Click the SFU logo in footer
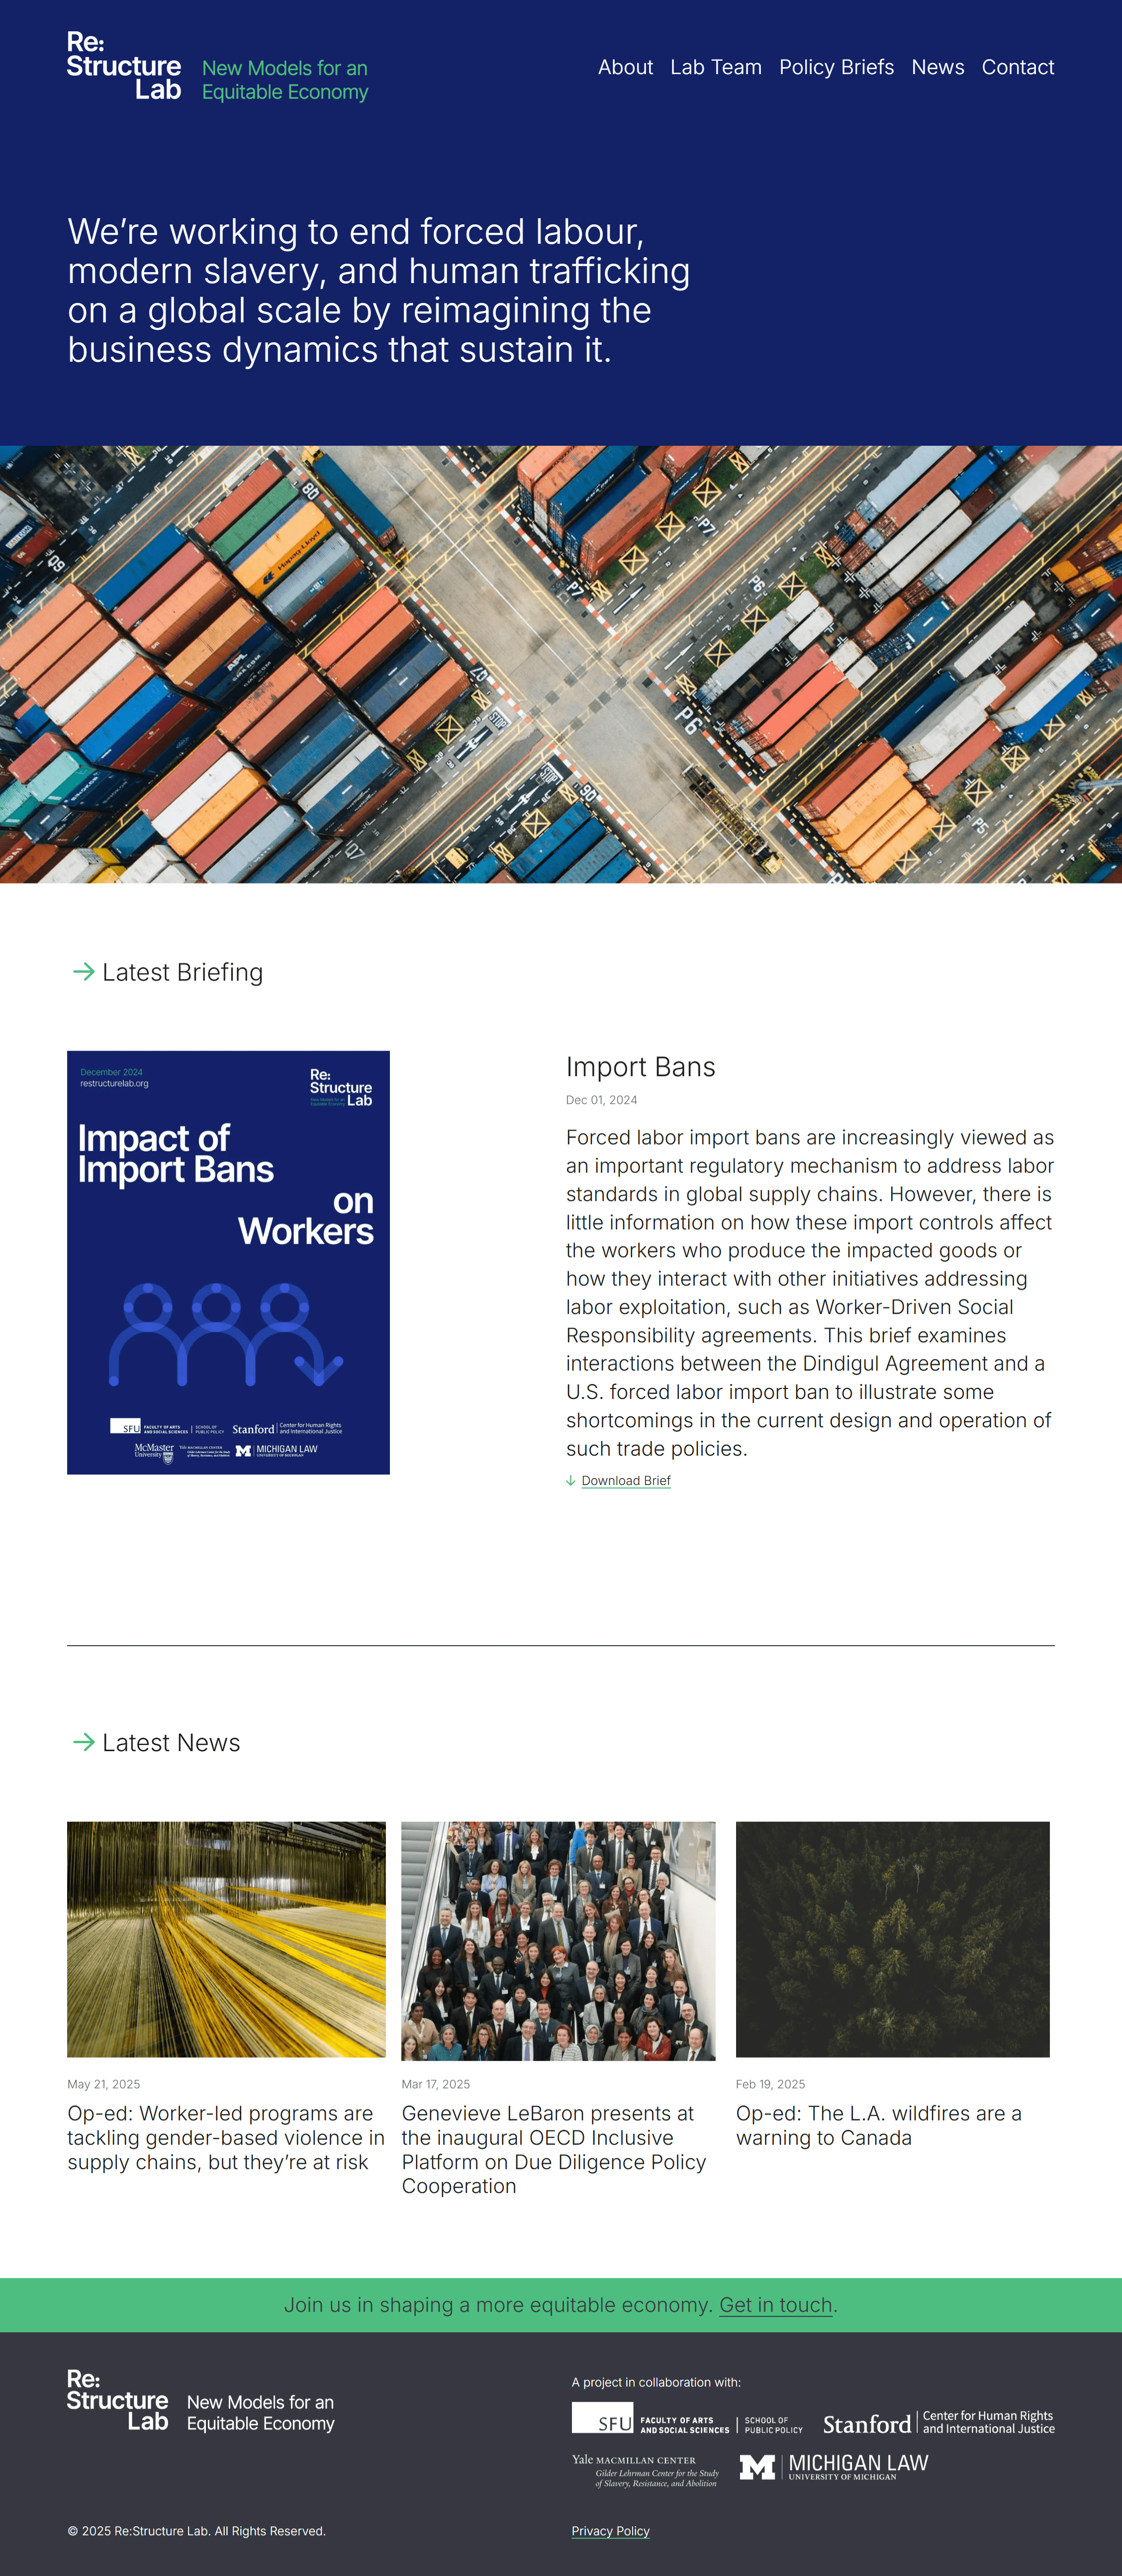1122x2576 pixels. click(x=603, y=2419)
